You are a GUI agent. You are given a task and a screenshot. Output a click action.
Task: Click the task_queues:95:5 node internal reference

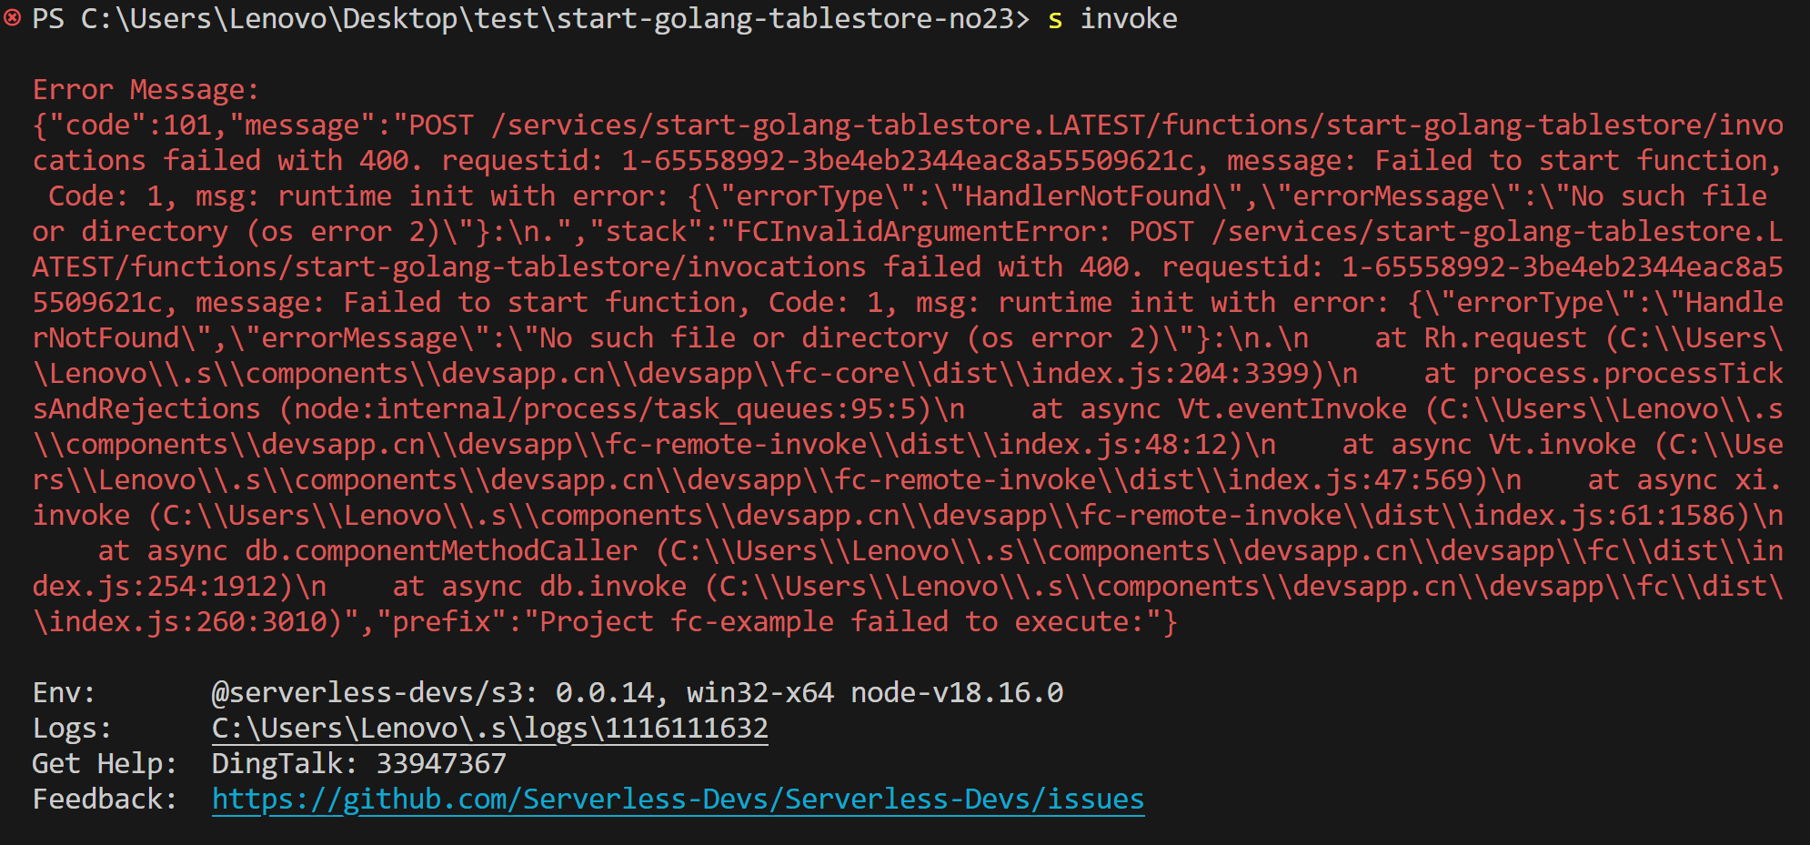pyautogui.click(x=786, y=409)
